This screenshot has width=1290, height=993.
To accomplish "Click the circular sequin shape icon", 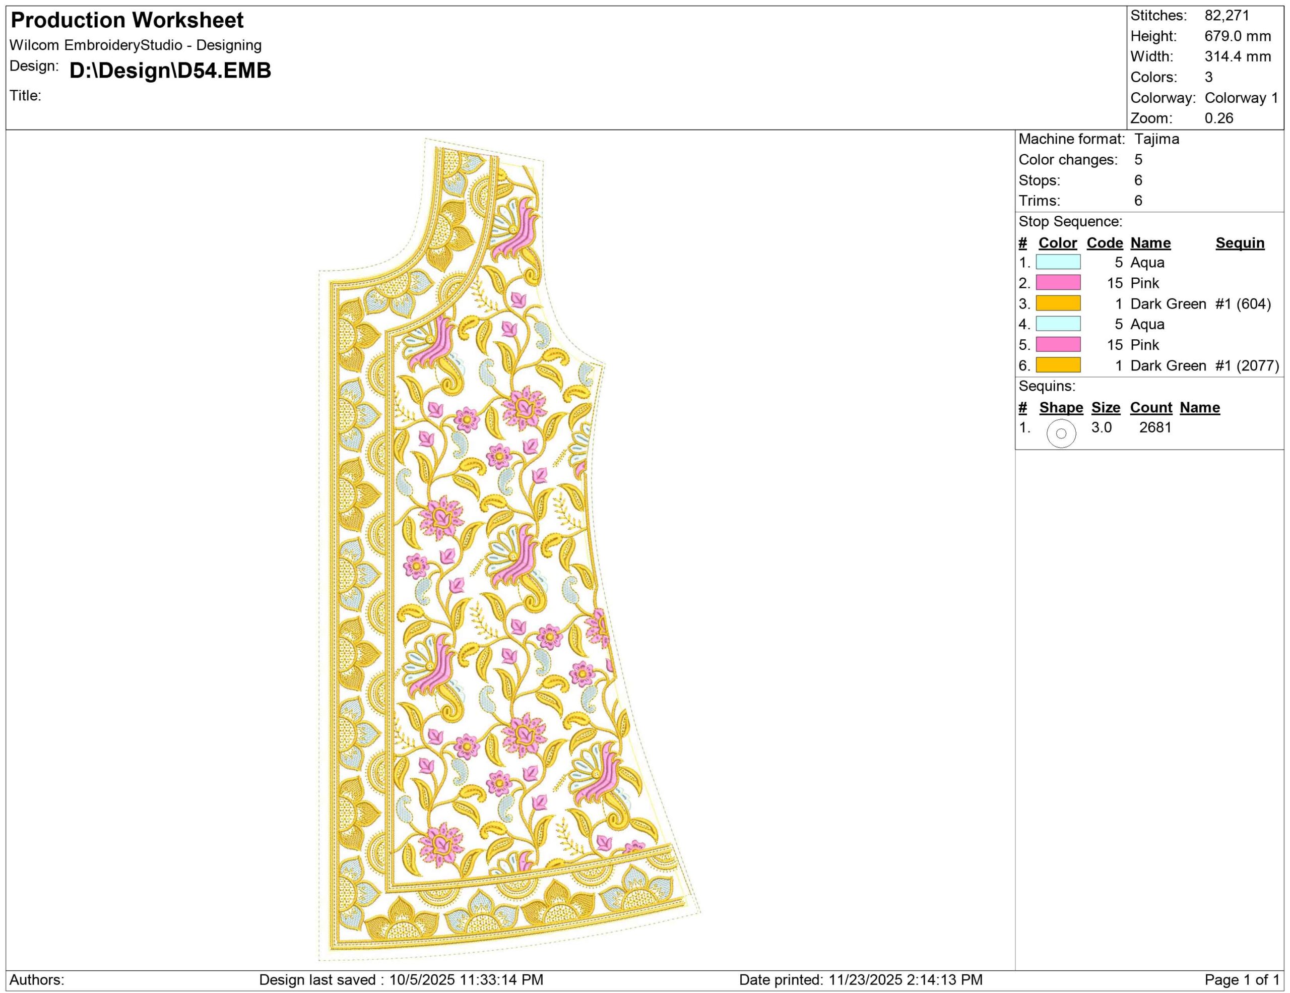I will [1061, 433].
